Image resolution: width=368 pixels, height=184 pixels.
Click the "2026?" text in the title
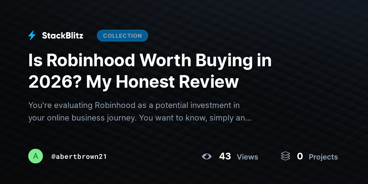click(55, 82)
